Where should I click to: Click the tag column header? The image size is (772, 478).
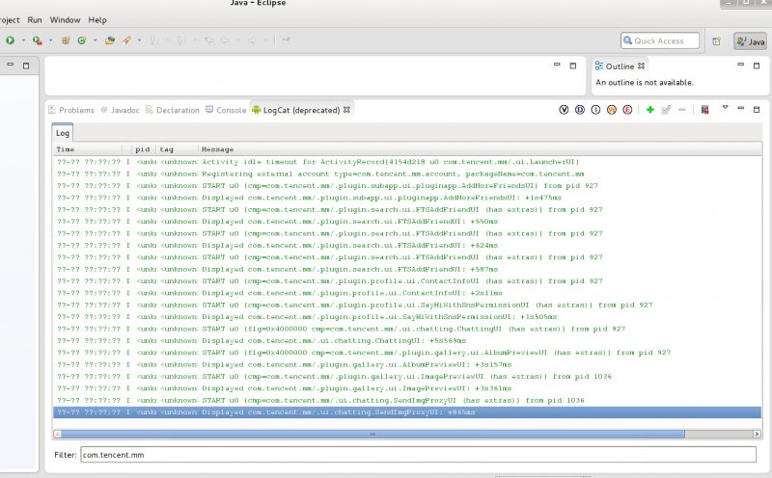click(178, 149)
